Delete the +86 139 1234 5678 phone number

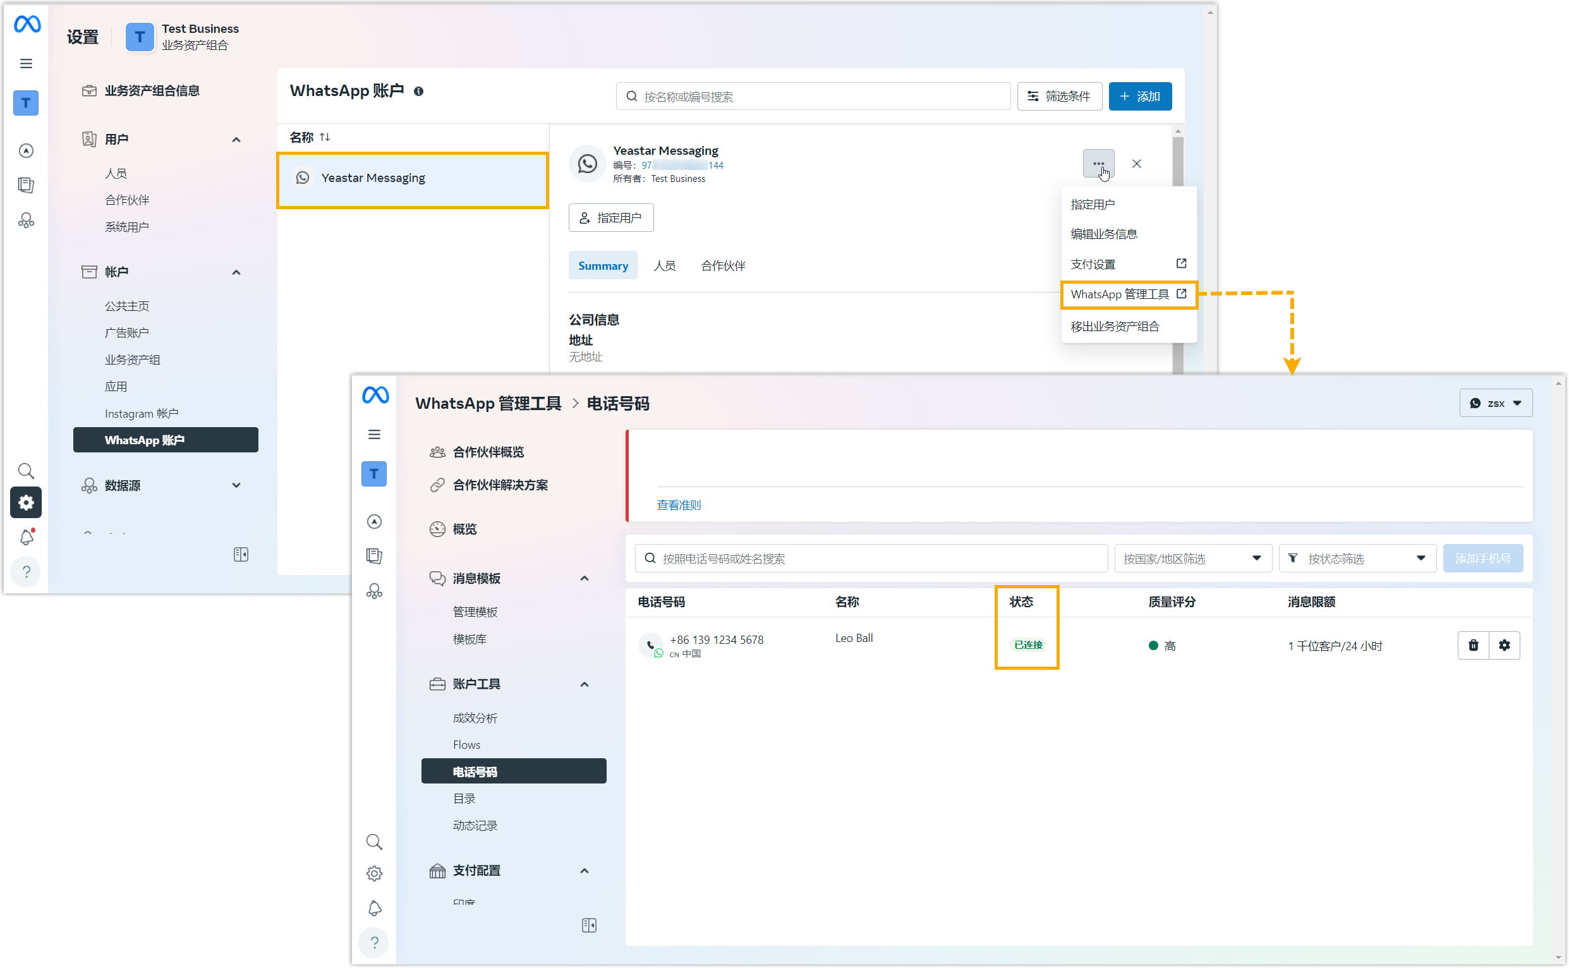tap(1473, 645)
